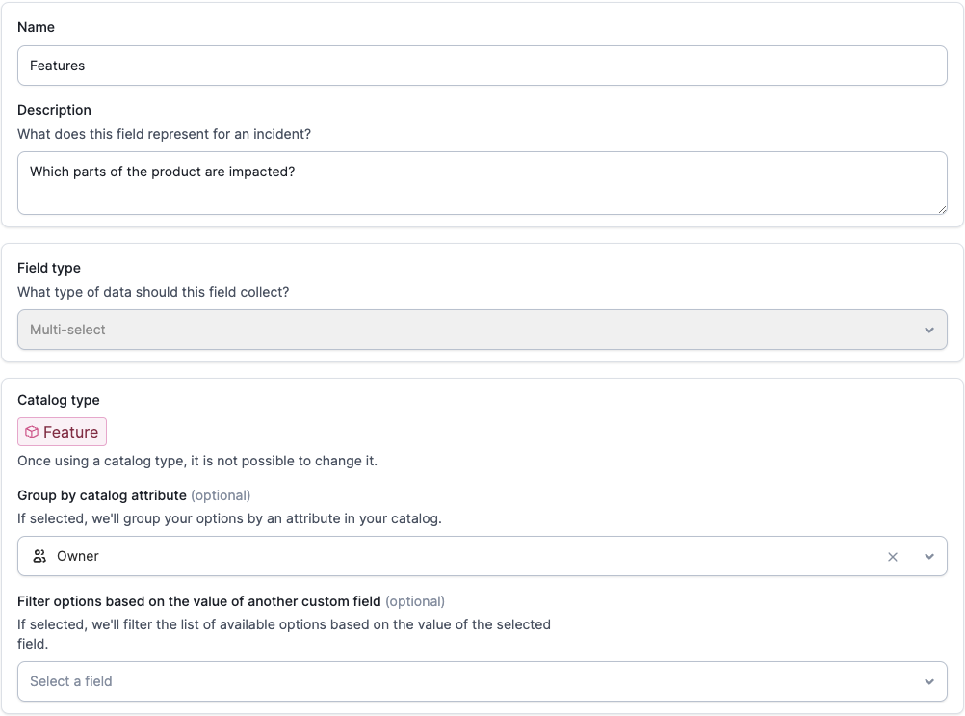Click Filter options based on value label
965x716 pixels.
(199, 601)
